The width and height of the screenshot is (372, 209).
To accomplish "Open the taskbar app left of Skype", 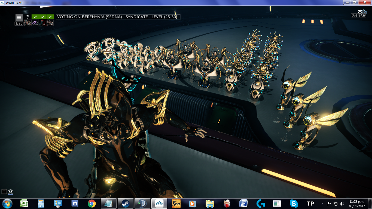I will (277, 203).
